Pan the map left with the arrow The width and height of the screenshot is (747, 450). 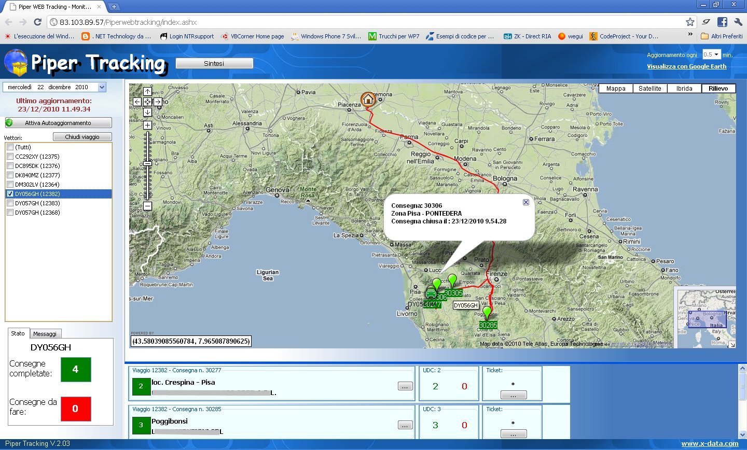tap(137, 102)
